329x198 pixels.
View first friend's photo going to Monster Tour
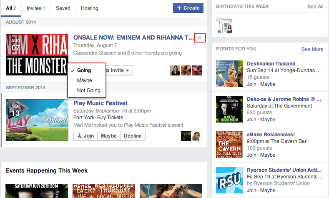[175, 70]
